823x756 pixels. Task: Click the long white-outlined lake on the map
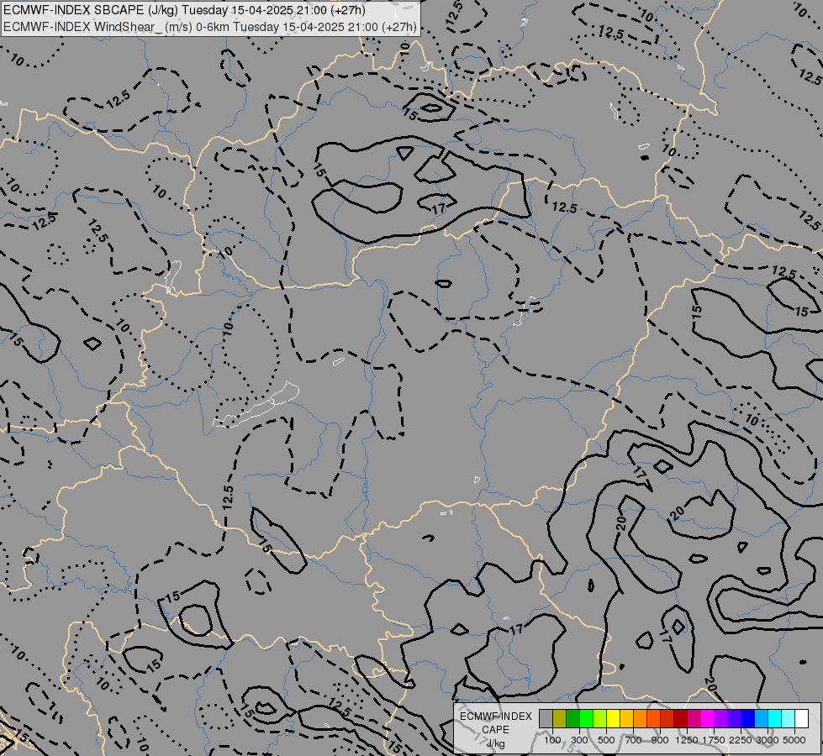tap(256, 406)
